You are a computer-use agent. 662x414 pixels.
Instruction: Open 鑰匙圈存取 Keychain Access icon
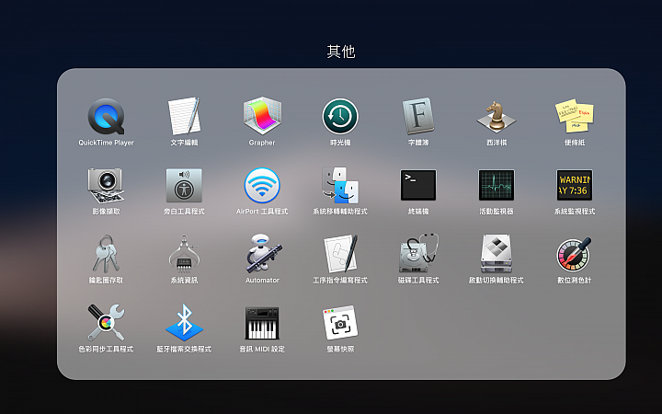106,254
